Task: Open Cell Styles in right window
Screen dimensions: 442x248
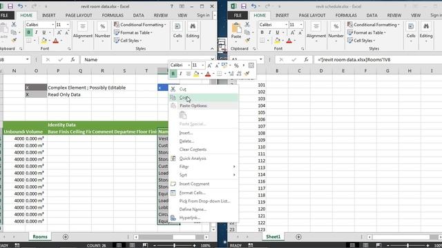Action: tap(361, 41)
